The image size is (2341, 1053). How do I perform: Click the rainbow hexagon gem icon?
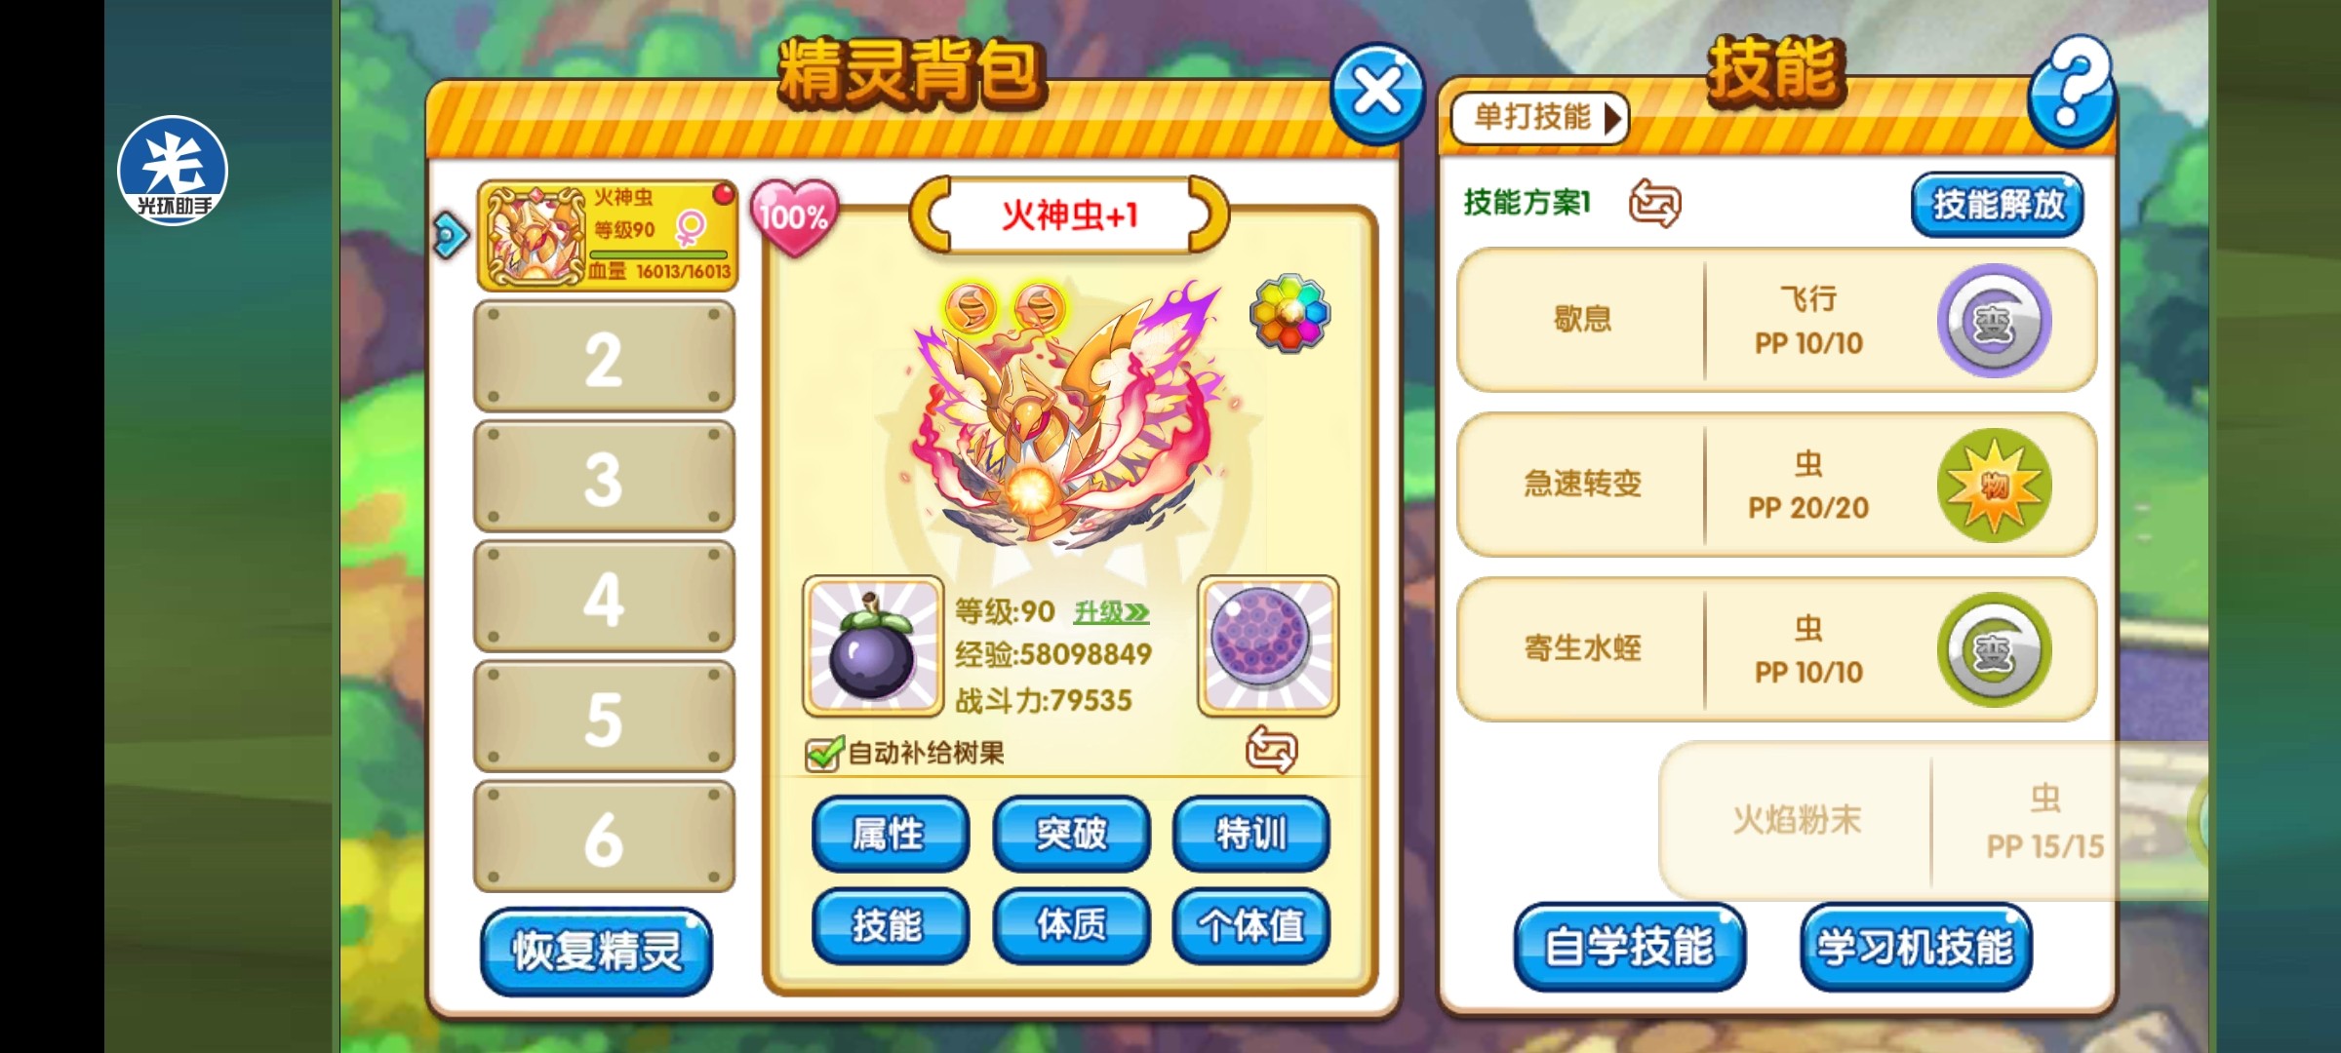(x=1290, y=312)
